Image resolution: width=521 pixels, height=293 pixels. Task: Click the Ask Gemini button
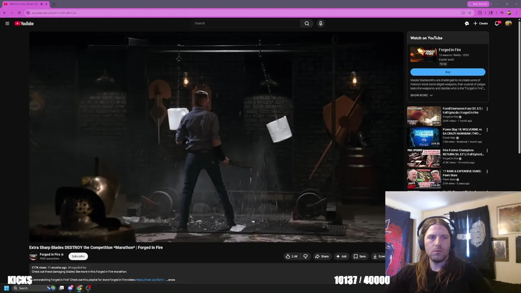tap(478, 4)
